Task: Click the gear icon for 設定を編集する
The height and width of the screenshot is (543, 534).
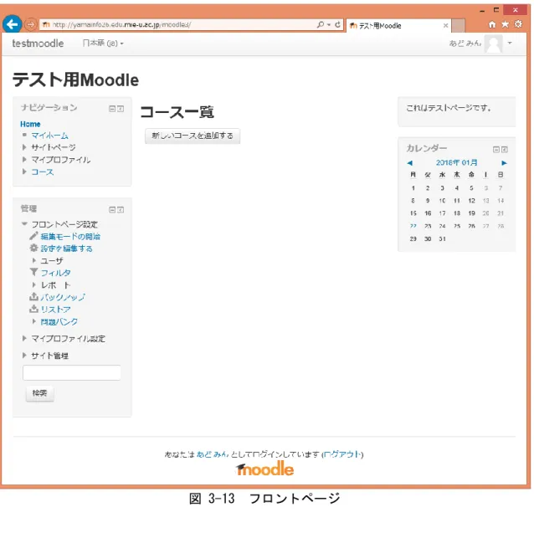Action: [x=33, y=248]
